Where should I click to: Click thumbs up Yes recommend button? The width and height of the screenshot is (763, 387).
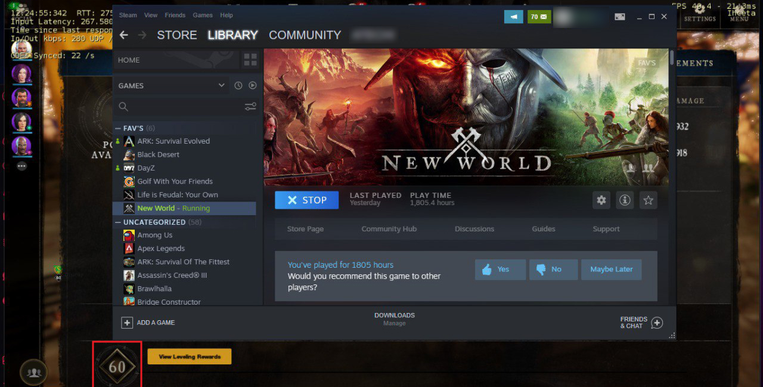point(500,270)
